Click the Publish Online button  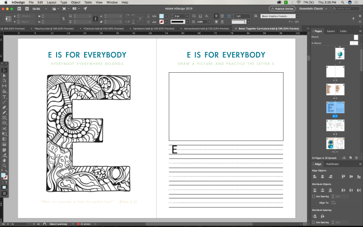(x=282, y=9)
